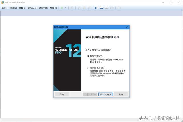Close the 新建虚拟机向导 dialog
Image resolution: width=183 pixels, height=122 pixels.
click(x=127, y=27)
